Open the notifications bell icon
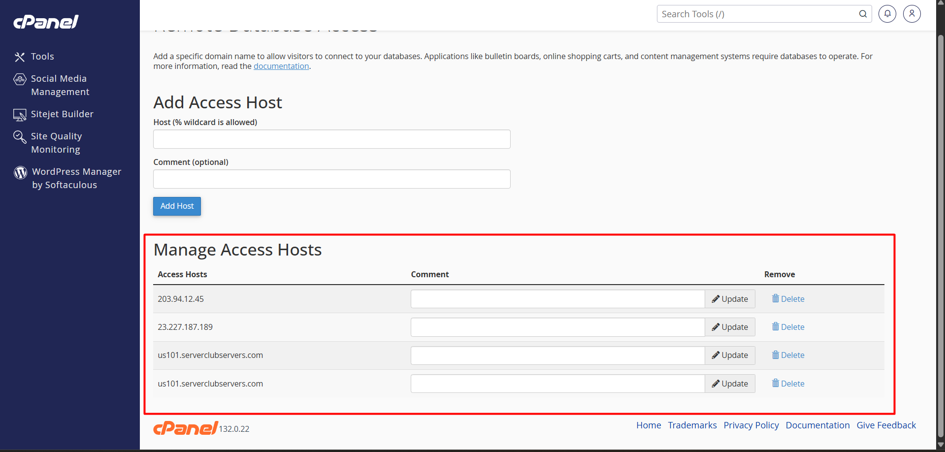945x452 pixels. click(x=887, y=14)
